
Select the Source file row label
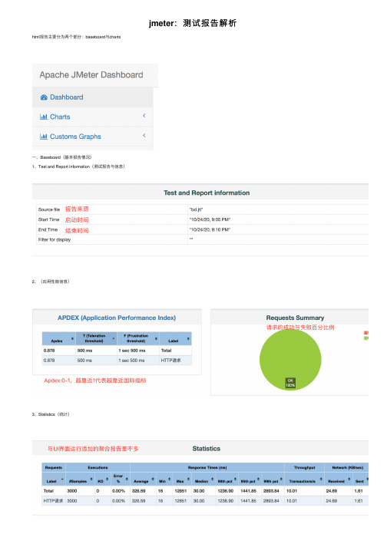[x=49, y=209]
